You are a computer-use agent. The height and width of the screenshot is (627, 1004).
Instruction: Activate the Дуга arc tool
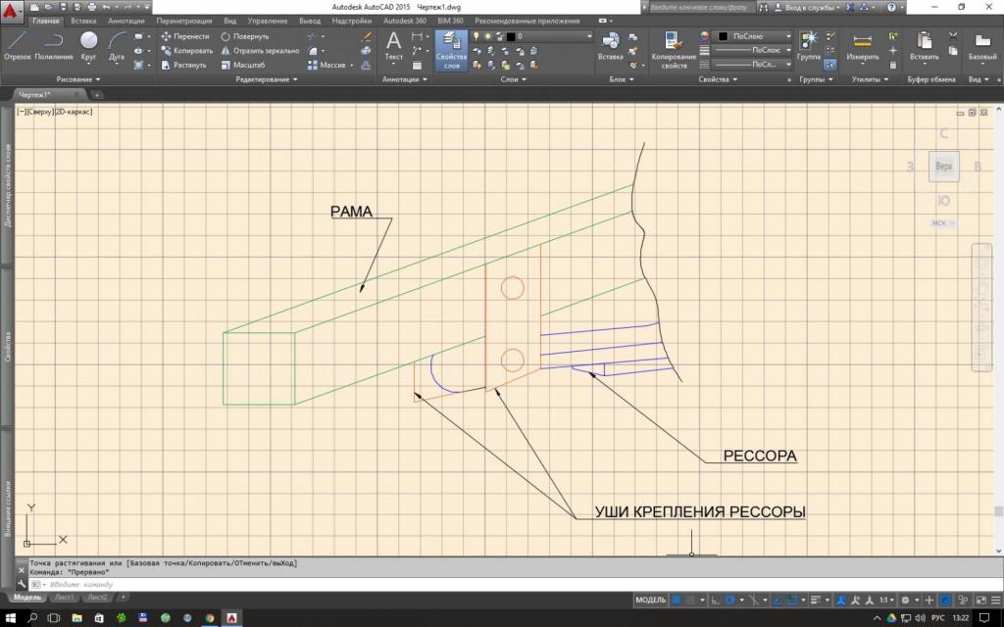[x=117, y=45]
